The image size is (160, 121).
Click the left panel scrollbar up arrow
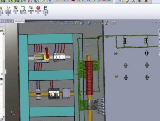[4, 34]
